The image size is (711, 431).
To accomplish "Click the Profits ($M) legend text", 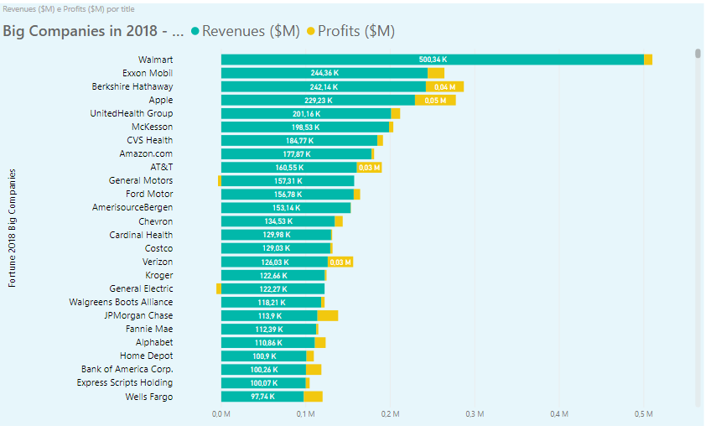I will click(x=356, y=31).
